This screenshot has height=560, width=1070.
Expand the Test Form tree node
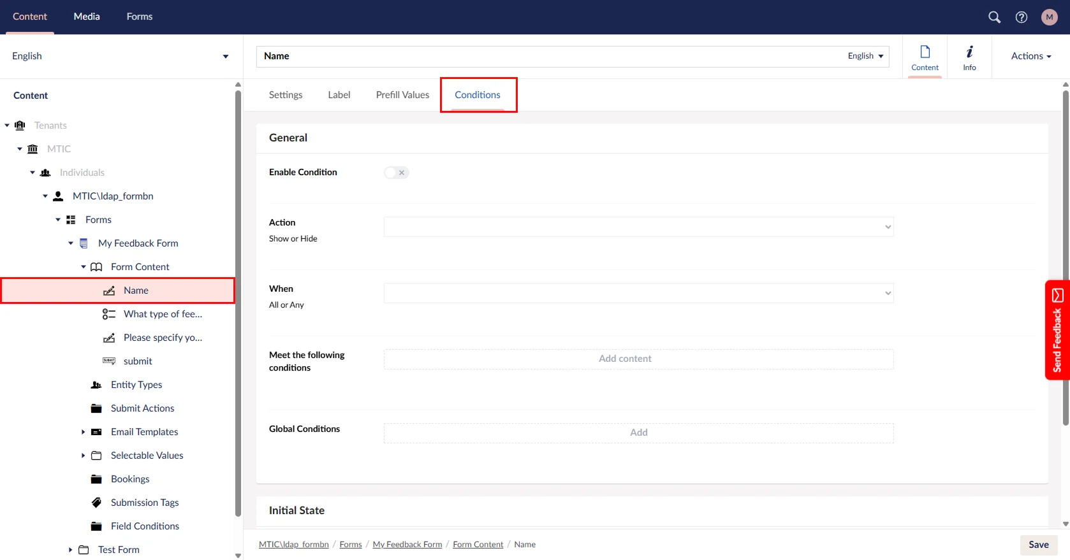click(x=70, y=550)
